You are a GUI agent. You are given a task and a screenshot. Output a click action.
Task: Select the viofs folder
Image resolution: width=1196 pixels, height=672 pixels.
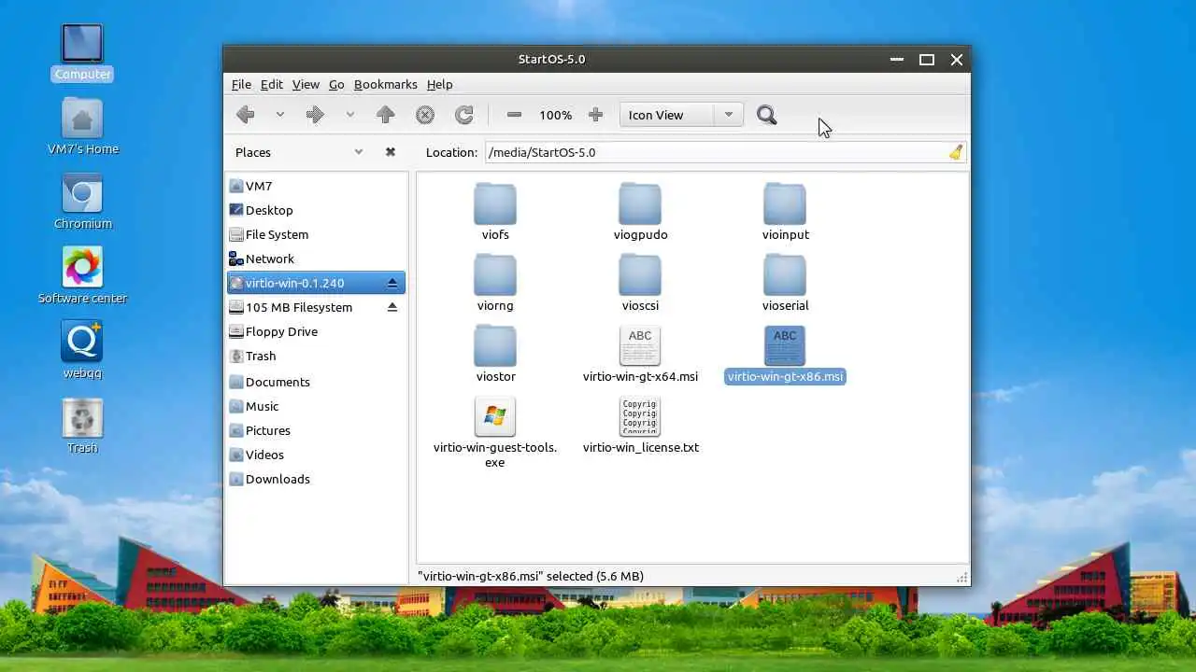(x=495, y=212)
